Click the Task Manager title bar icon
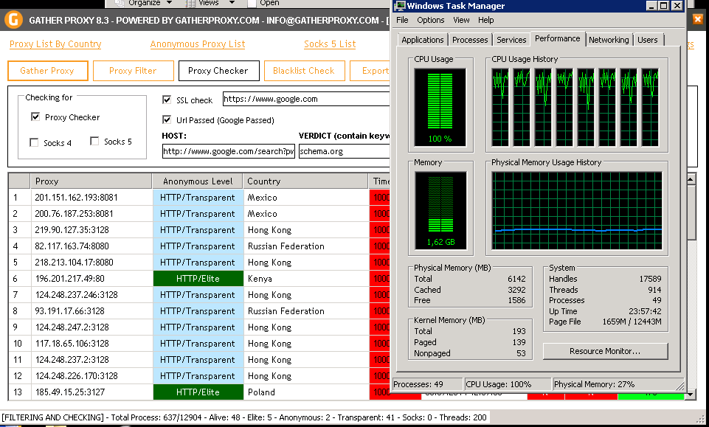Screen dimensions: 709x427 400,6
